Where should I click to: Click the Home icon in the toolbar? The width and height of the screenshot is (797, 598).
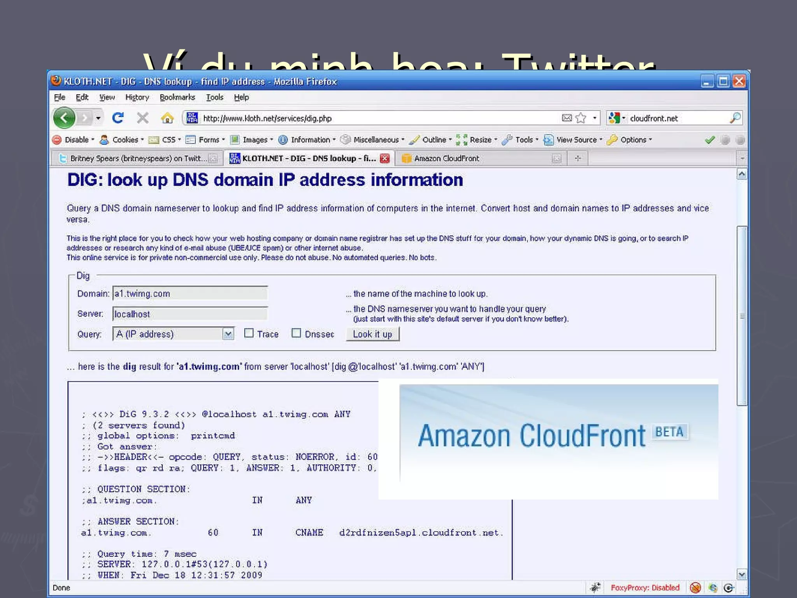point(167,118)
